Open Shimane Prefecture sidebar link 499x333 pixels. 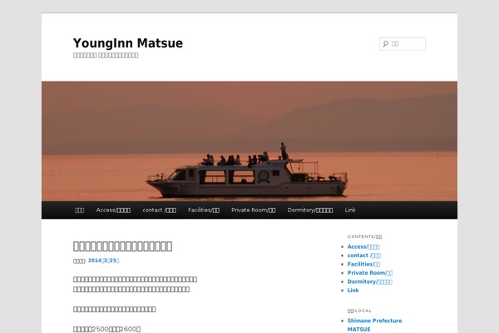tap(374, 321)
